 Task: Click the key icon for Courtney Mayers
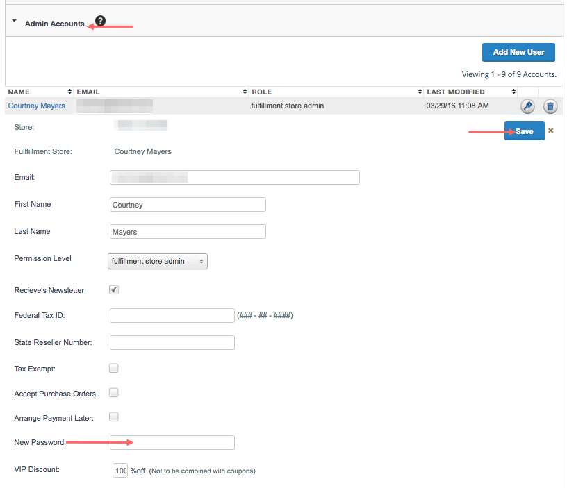527,106
